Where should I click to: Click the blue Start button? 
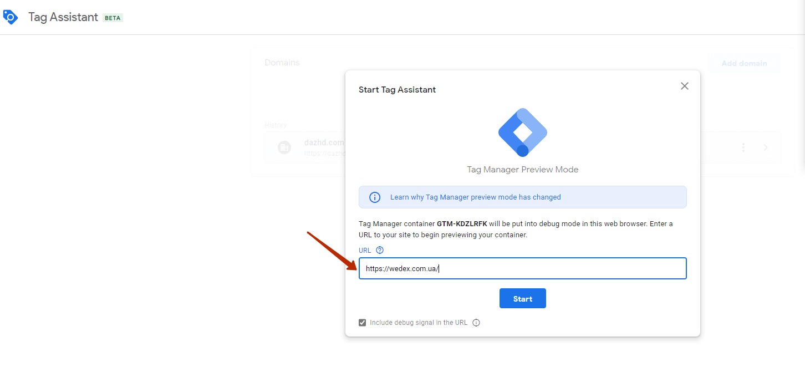(x=523, y=298)
